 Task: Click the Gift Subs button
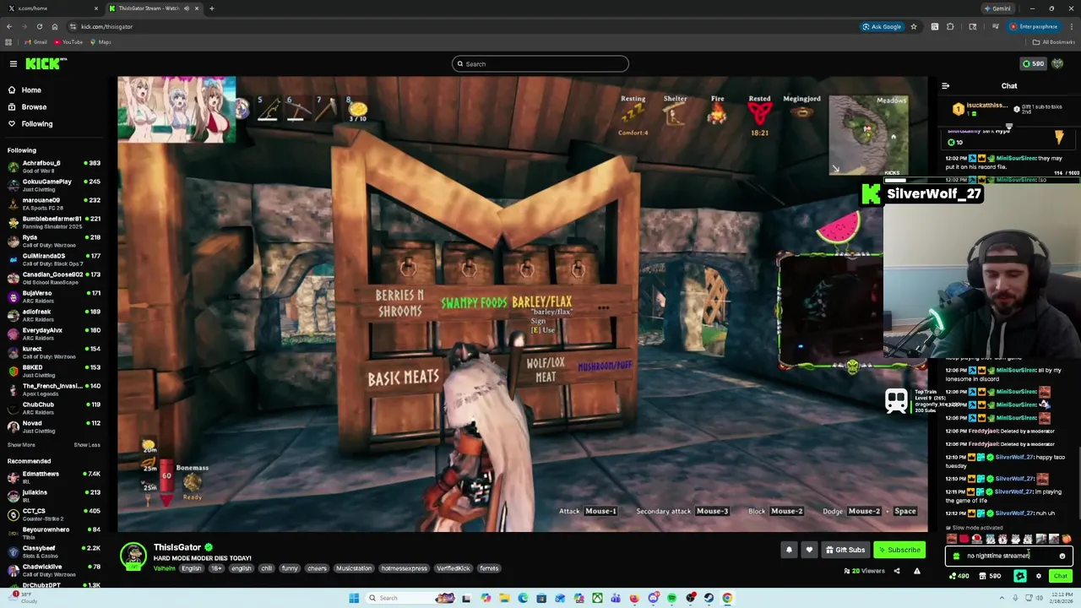[x=845, y=550]
